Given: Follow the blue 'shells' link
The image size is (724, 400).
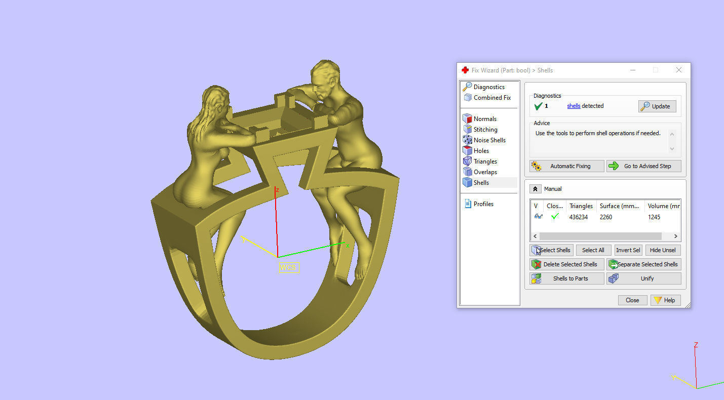Looking at the screenshot, I should 574,106.
